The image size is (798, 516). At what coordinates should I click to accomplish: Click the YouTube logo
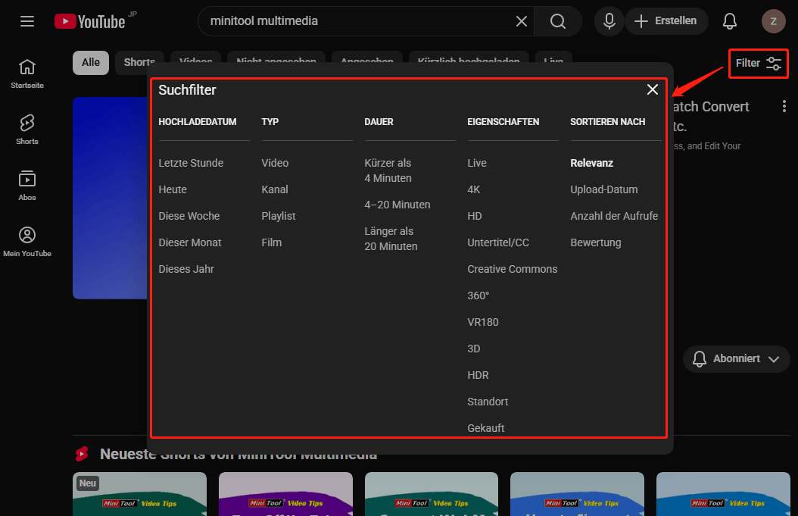pyautogui.click(x=89, y=21)
